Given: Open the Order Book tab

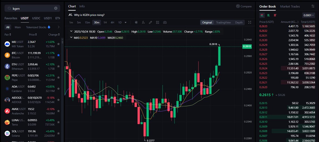Looking at the screenshot, I should click(x=267, y=6).
